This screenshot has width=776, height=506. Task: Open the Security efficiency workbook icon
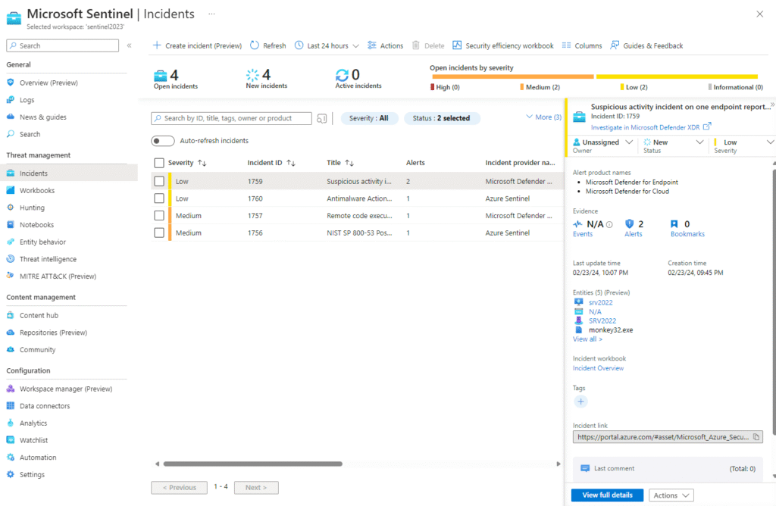click(457, 45)
